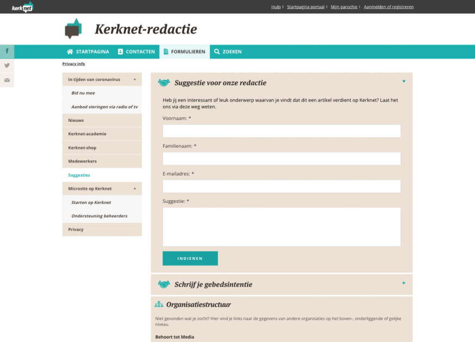Share page via Twitter icon

coord(7,65)
